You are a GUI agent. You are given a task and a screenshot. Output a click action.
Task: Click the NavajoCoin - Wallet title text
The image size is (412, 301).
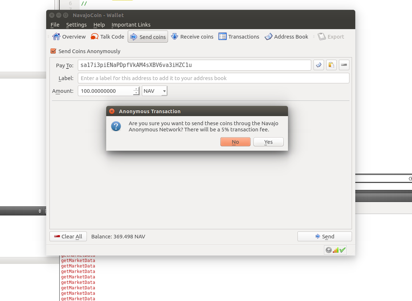click(x=98, y=15)
